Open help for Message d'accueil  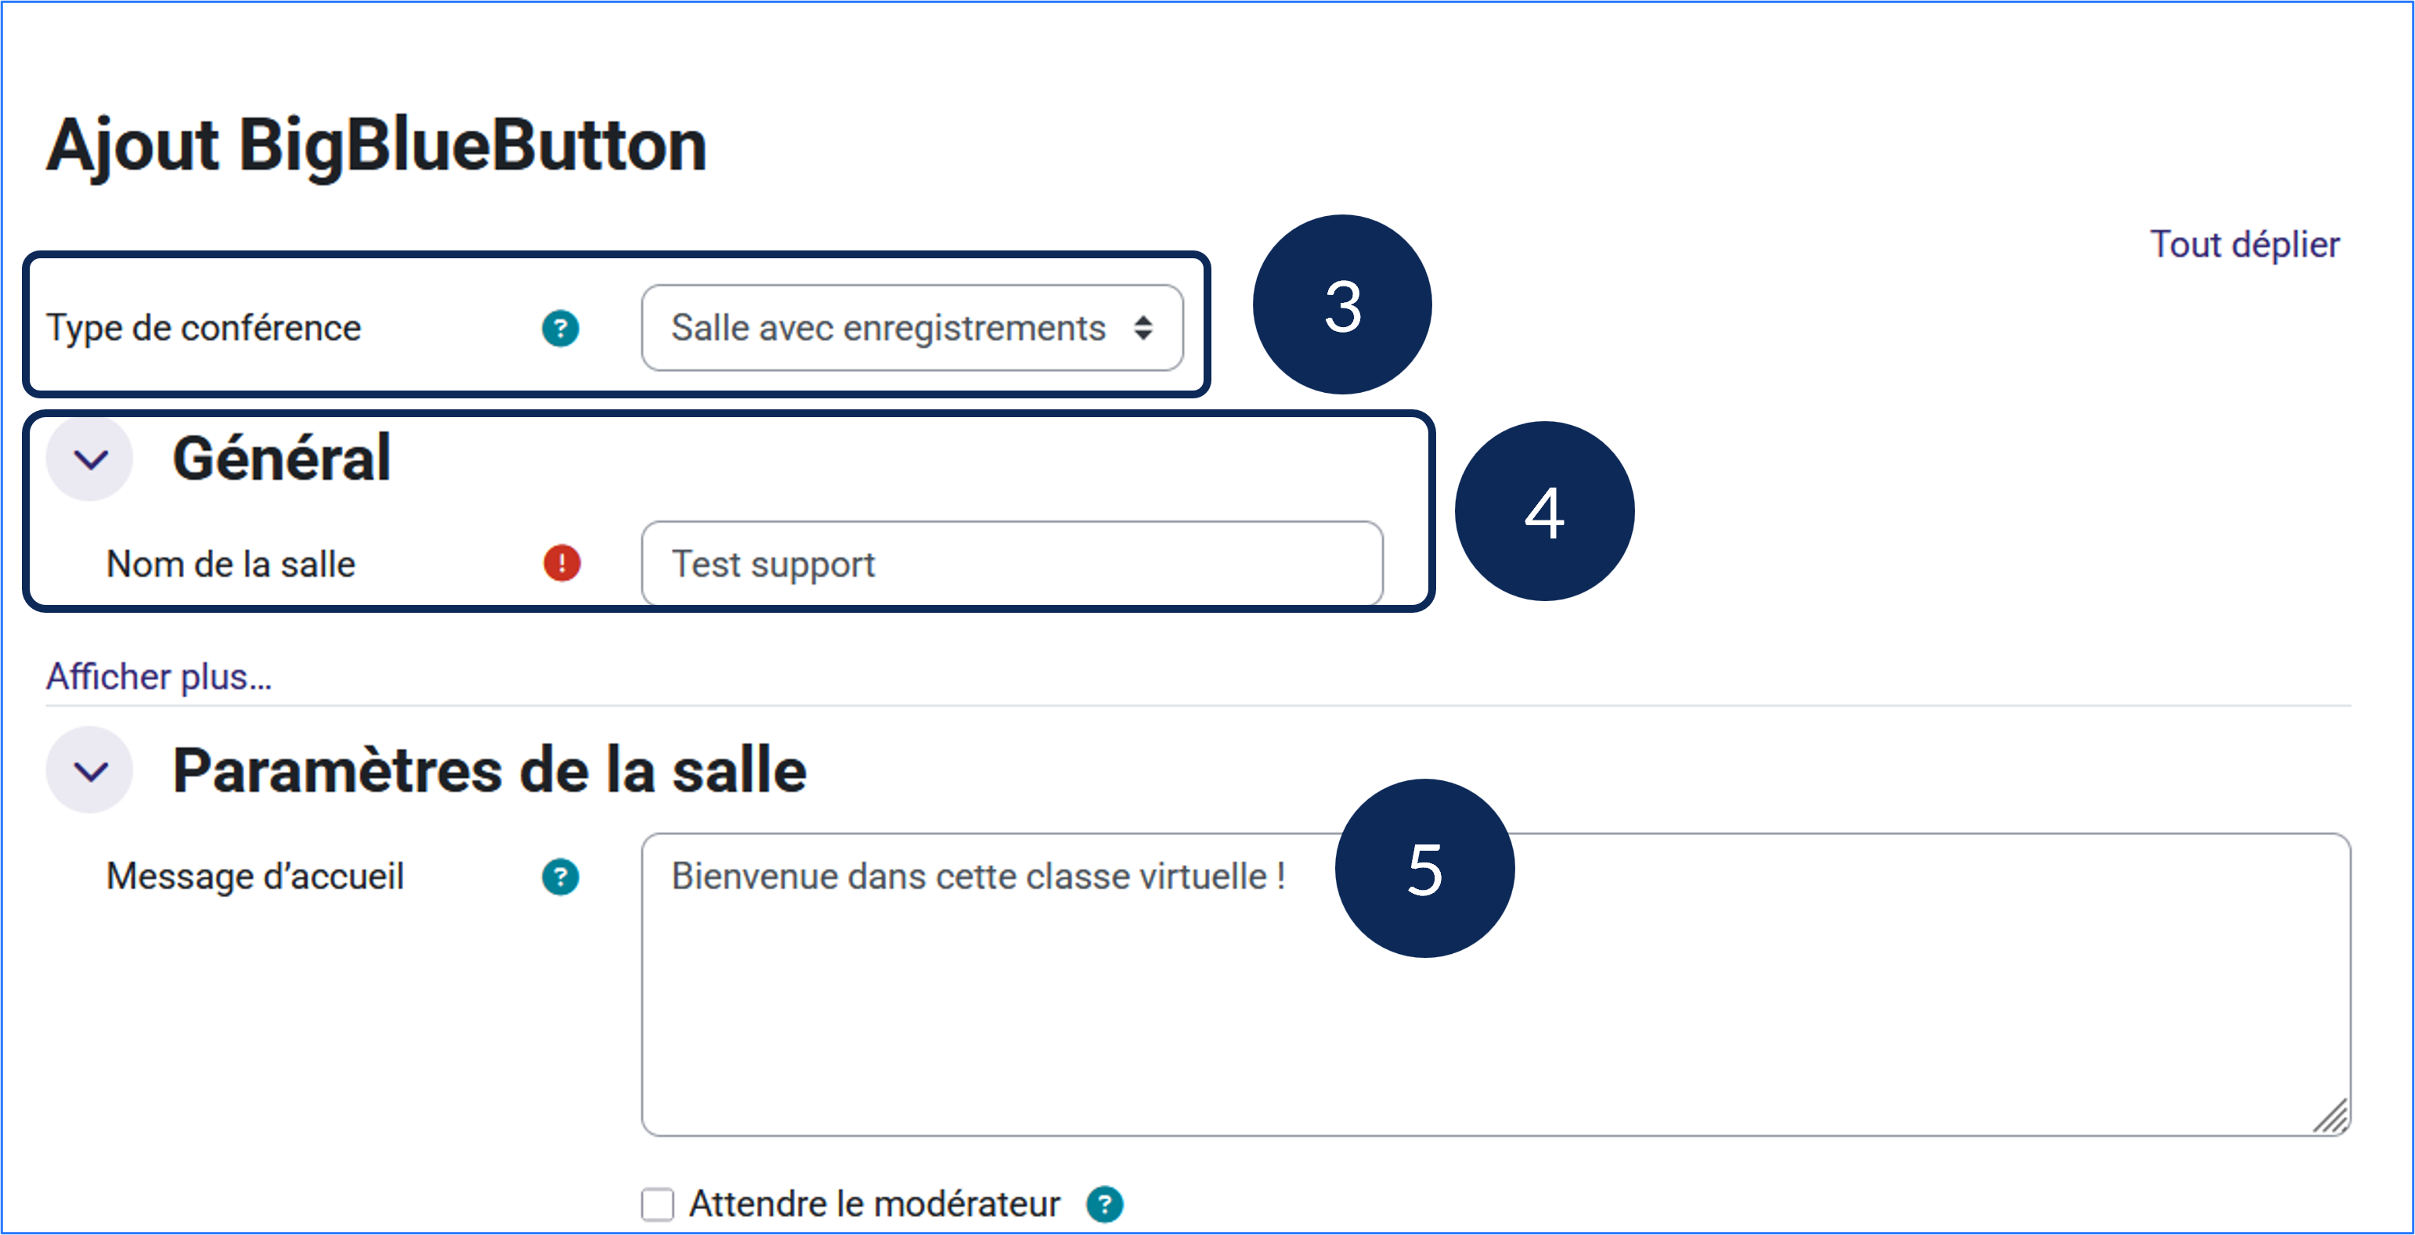[561, 877]
